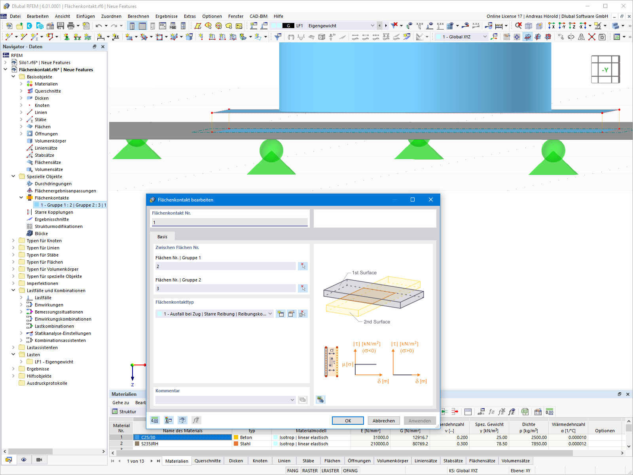Create new Flächenkontakttyp icon
The width and height of the screenshot is (633, 475).
click(280, 314)
